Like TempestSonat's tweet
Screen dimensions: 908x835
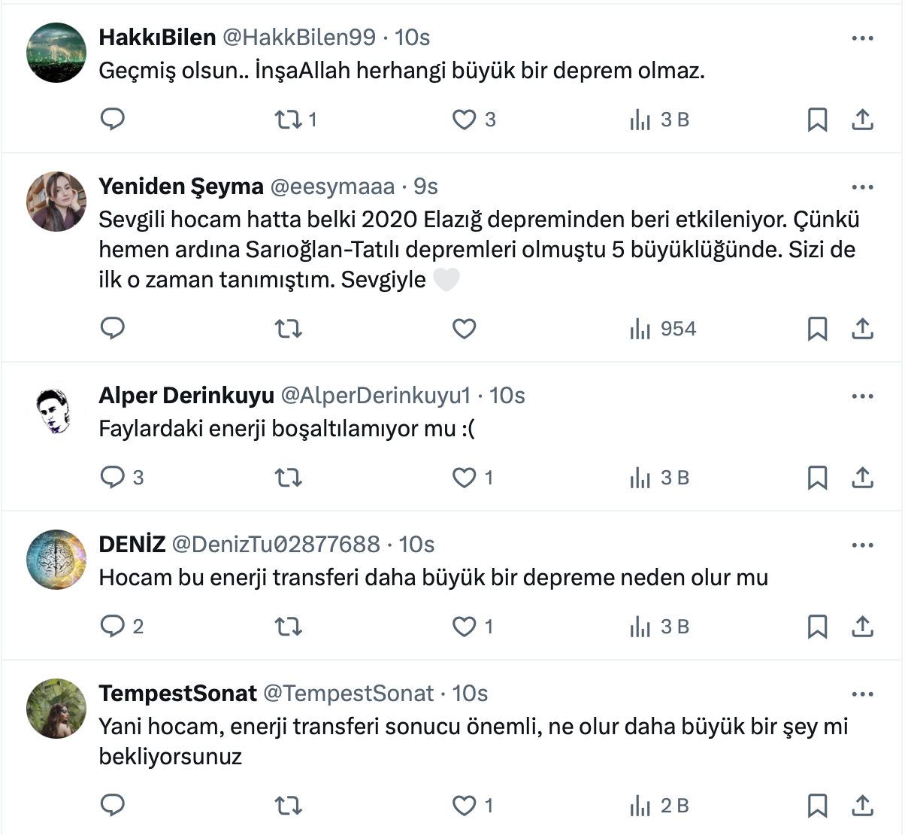[x=465, y=806]
